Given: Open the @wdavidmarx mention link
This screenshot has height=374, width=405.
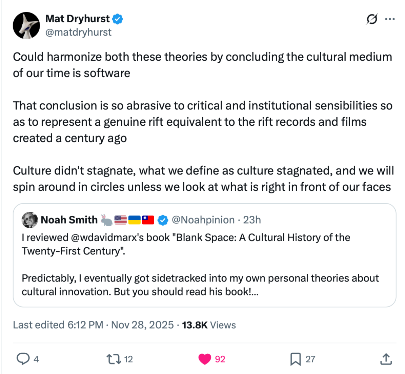Looking at the screenshot, I should pyautogui.click(x=120, y=237).
